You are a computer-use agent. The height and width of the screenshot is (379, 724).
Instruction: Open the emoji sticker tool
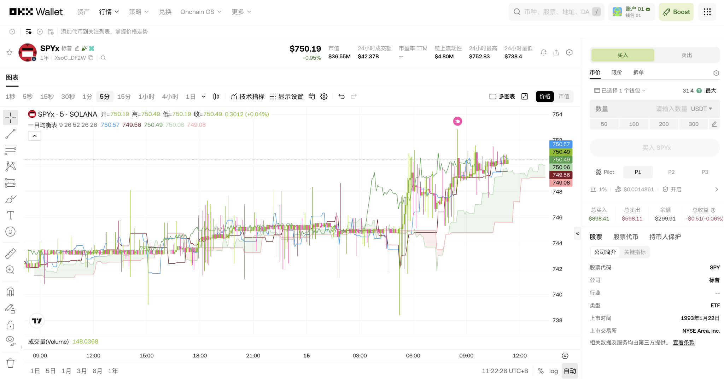click(x=11, y=232)
